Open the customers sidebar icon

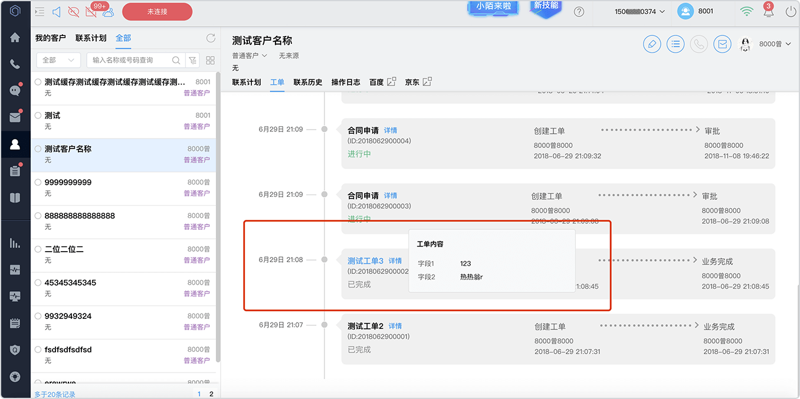point(15,144)
